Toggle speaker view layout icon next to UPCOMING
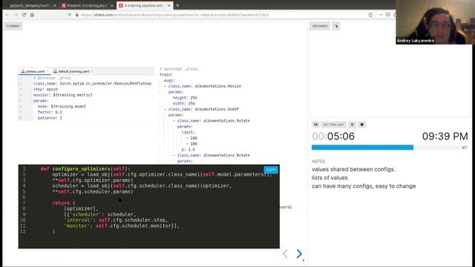The width and height of the screenshot is (475, 267). [x=336, y=26]
